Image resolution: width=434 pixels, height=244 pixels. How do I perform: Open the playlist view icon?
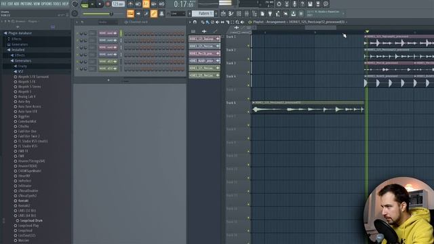pos(223,14)
